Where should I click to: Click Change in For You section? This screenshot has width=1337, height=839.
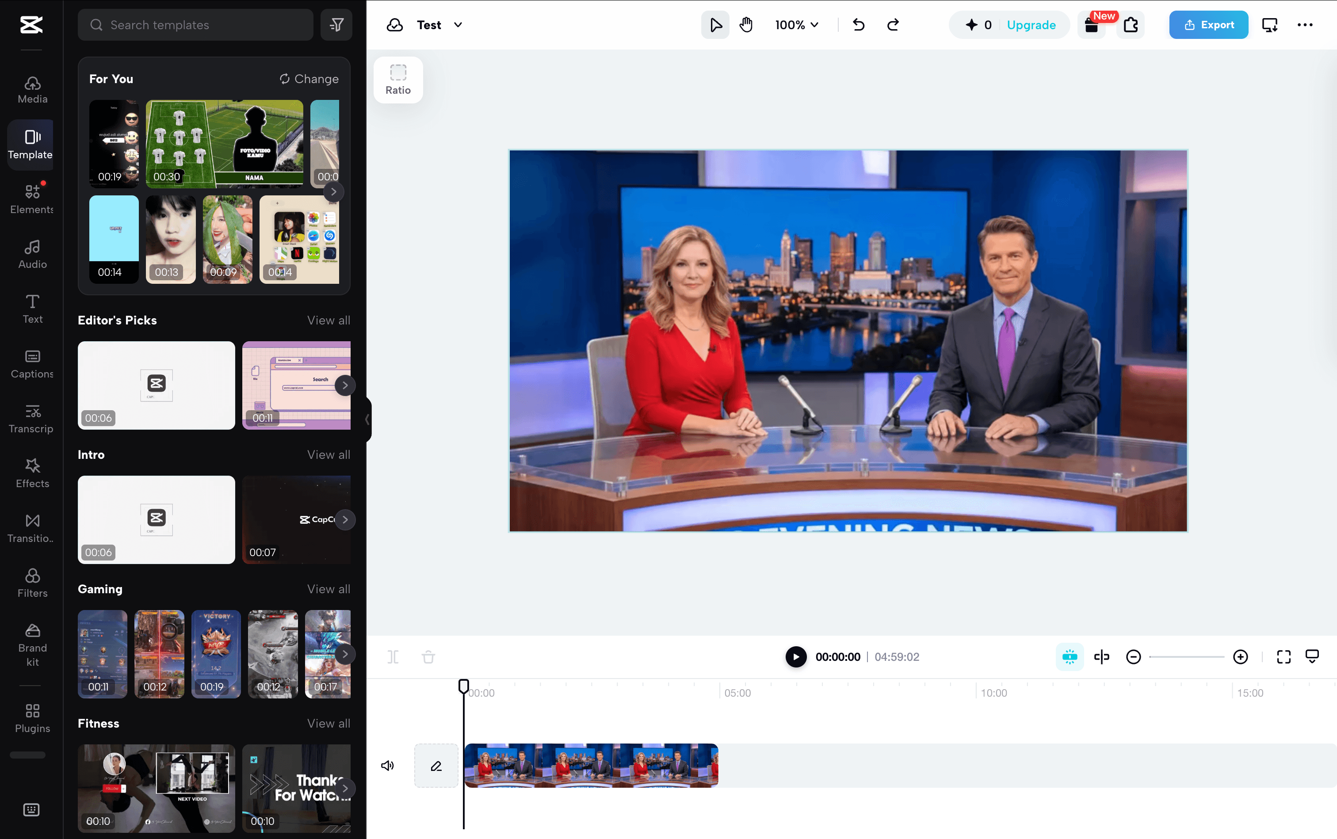click(x=309, y=79)
